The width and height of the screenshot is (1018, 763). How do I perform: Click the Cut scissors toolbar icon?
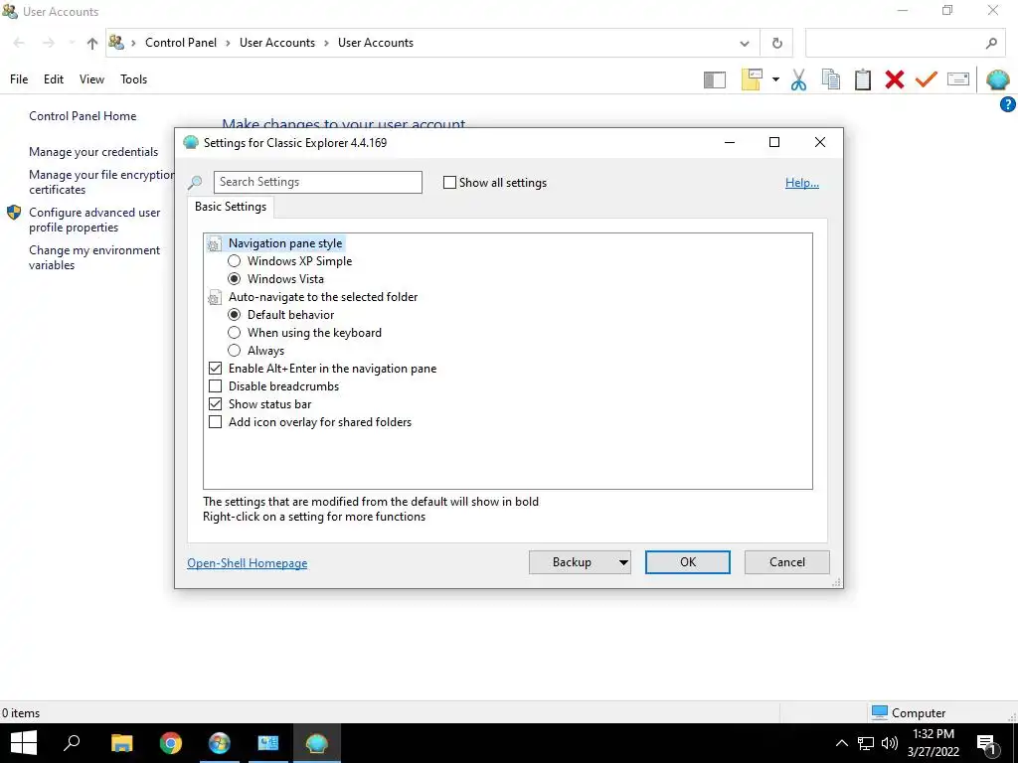[798, 79]
